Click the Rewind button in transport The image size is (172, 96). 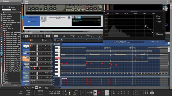[x=84, y=93]
